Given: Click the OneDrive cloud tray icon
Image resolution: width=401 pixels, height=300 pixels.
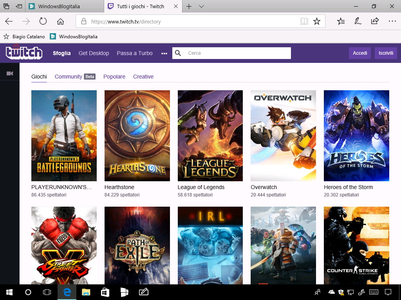Looking at the screenshot, I should coord(331,292).
